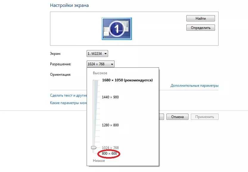This screenshot has width=248, height=172.
Task: Pick the 1280 × 800 resolution mark
Action: pos(110,125)
